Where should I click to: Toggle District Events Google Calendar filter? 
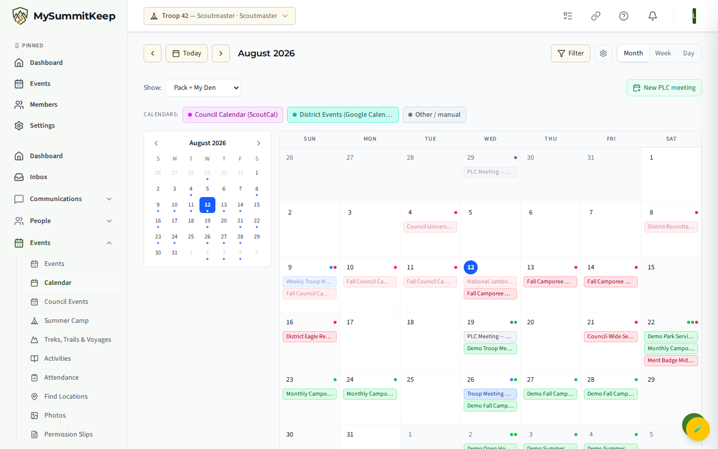coord(343,115)
